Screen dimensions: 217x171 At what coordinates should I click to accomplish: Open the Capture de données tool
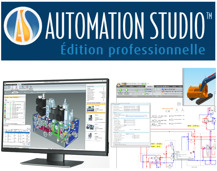[169, 89]
